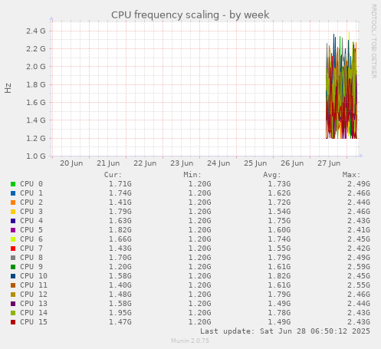Click the 'Cur:' column header
381x349 pixels.
coord(113,175)
